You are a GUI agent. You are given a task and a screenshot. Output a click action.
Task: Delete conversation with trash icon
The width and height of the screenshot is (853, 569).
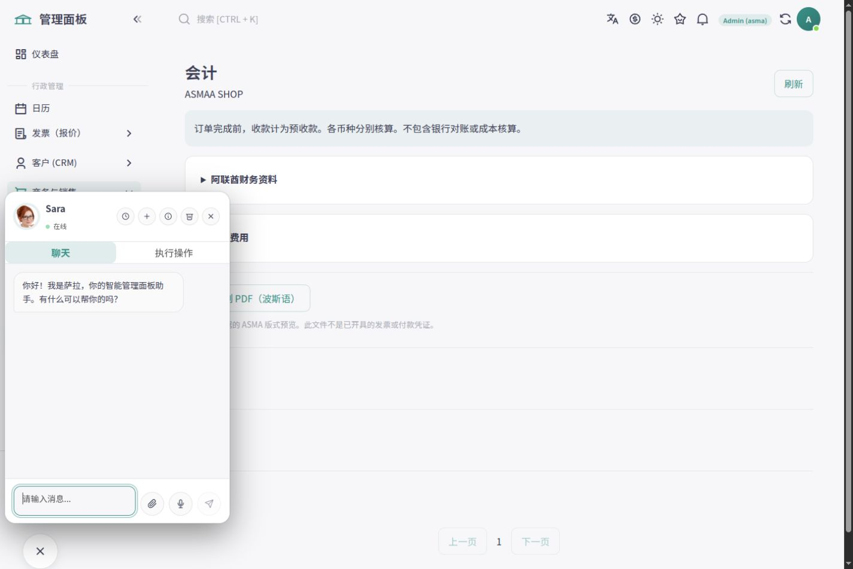point(189,216)
